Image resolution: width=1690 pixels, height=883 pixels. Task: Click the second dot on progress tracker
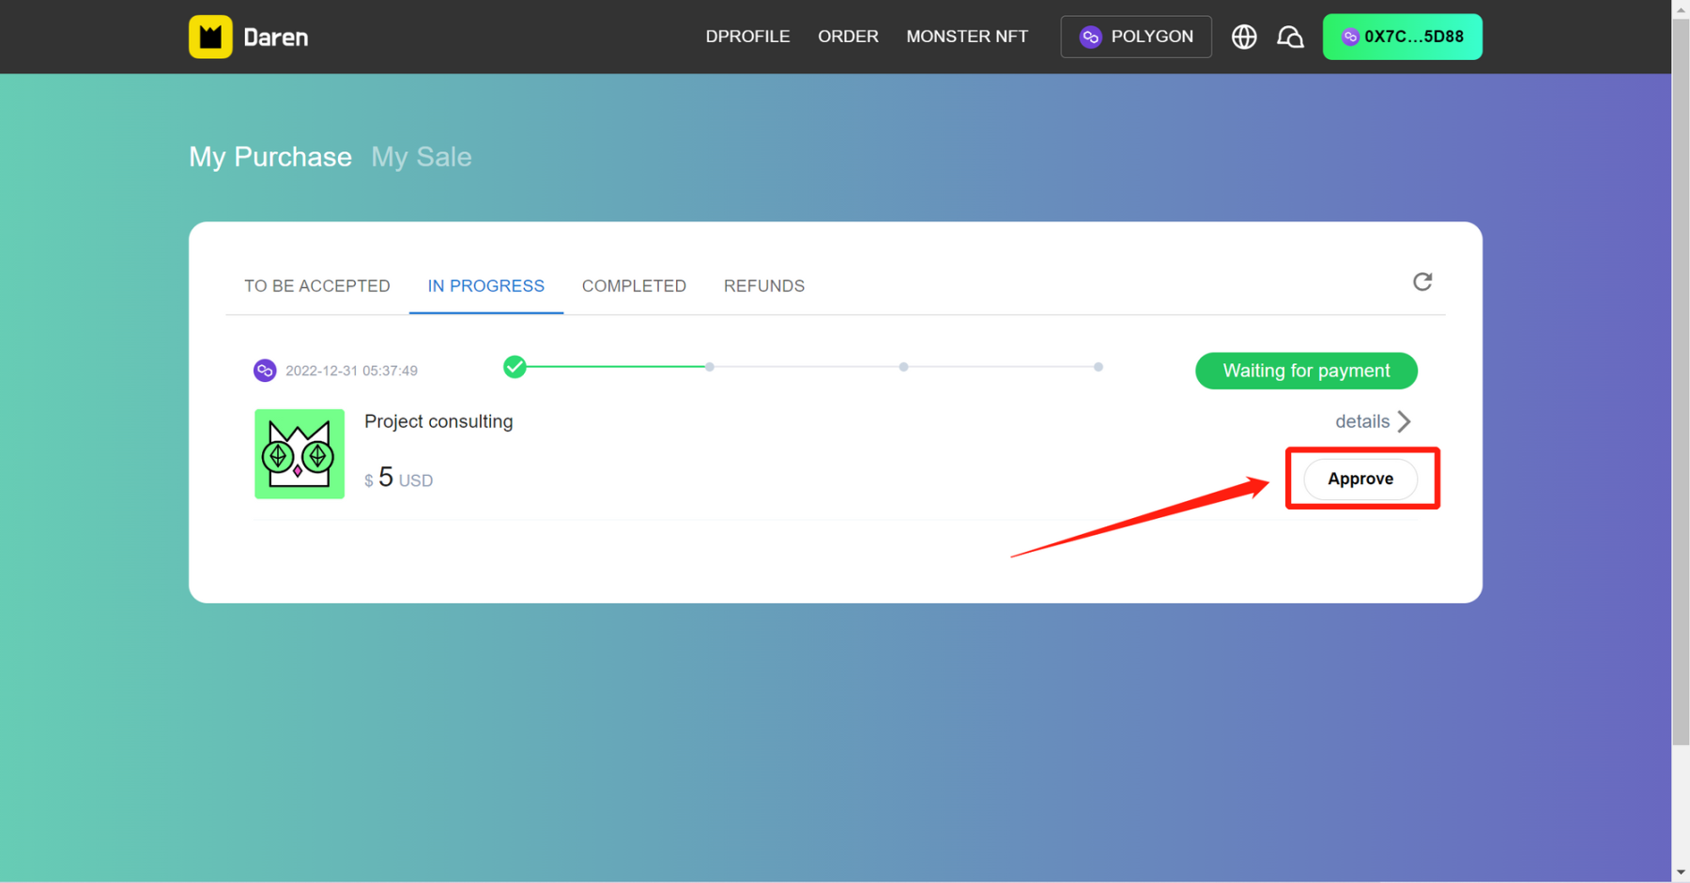(x=710, y=367)
